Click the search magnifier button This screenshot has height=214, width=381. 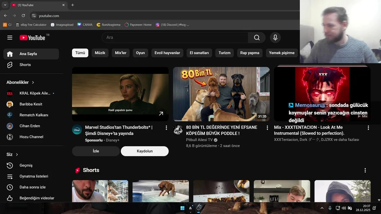tap(257, 37)
